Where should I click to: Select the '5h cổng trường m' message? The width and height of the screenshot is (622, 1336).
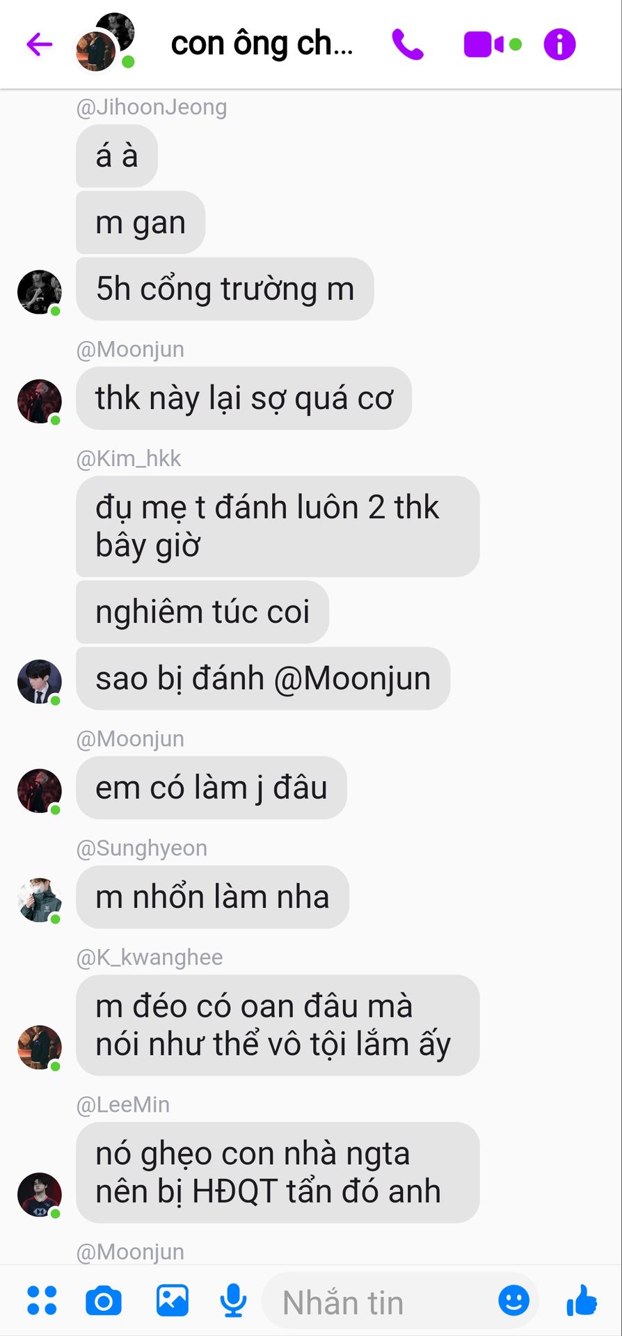(225, 289)
